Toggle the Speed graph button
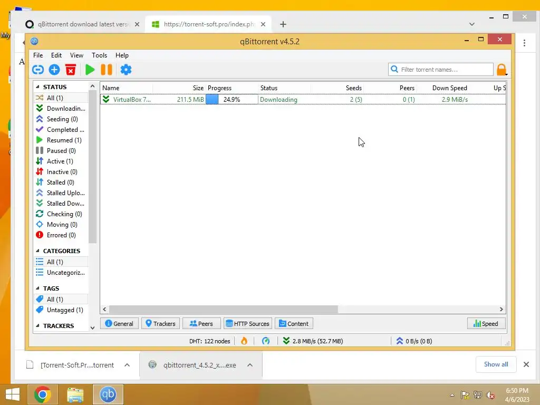The image size is (540, 405). (x=486, y=324)
